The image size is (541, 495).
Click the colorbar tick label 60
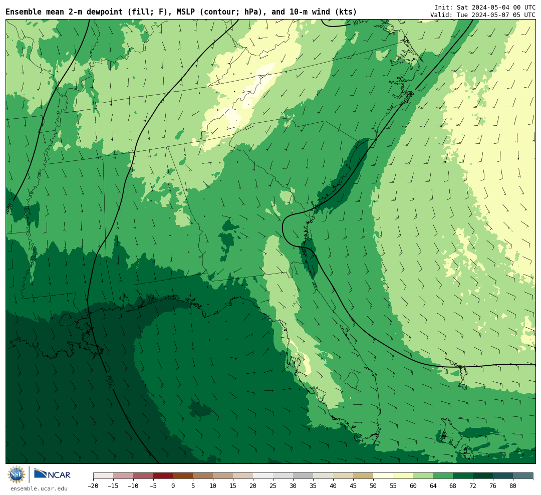coord(413,485)
